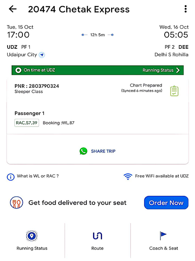This screenshot has height=261, width=195.
Task: Tap the 12h 5m journey duration line
Action: click(97, 35)
